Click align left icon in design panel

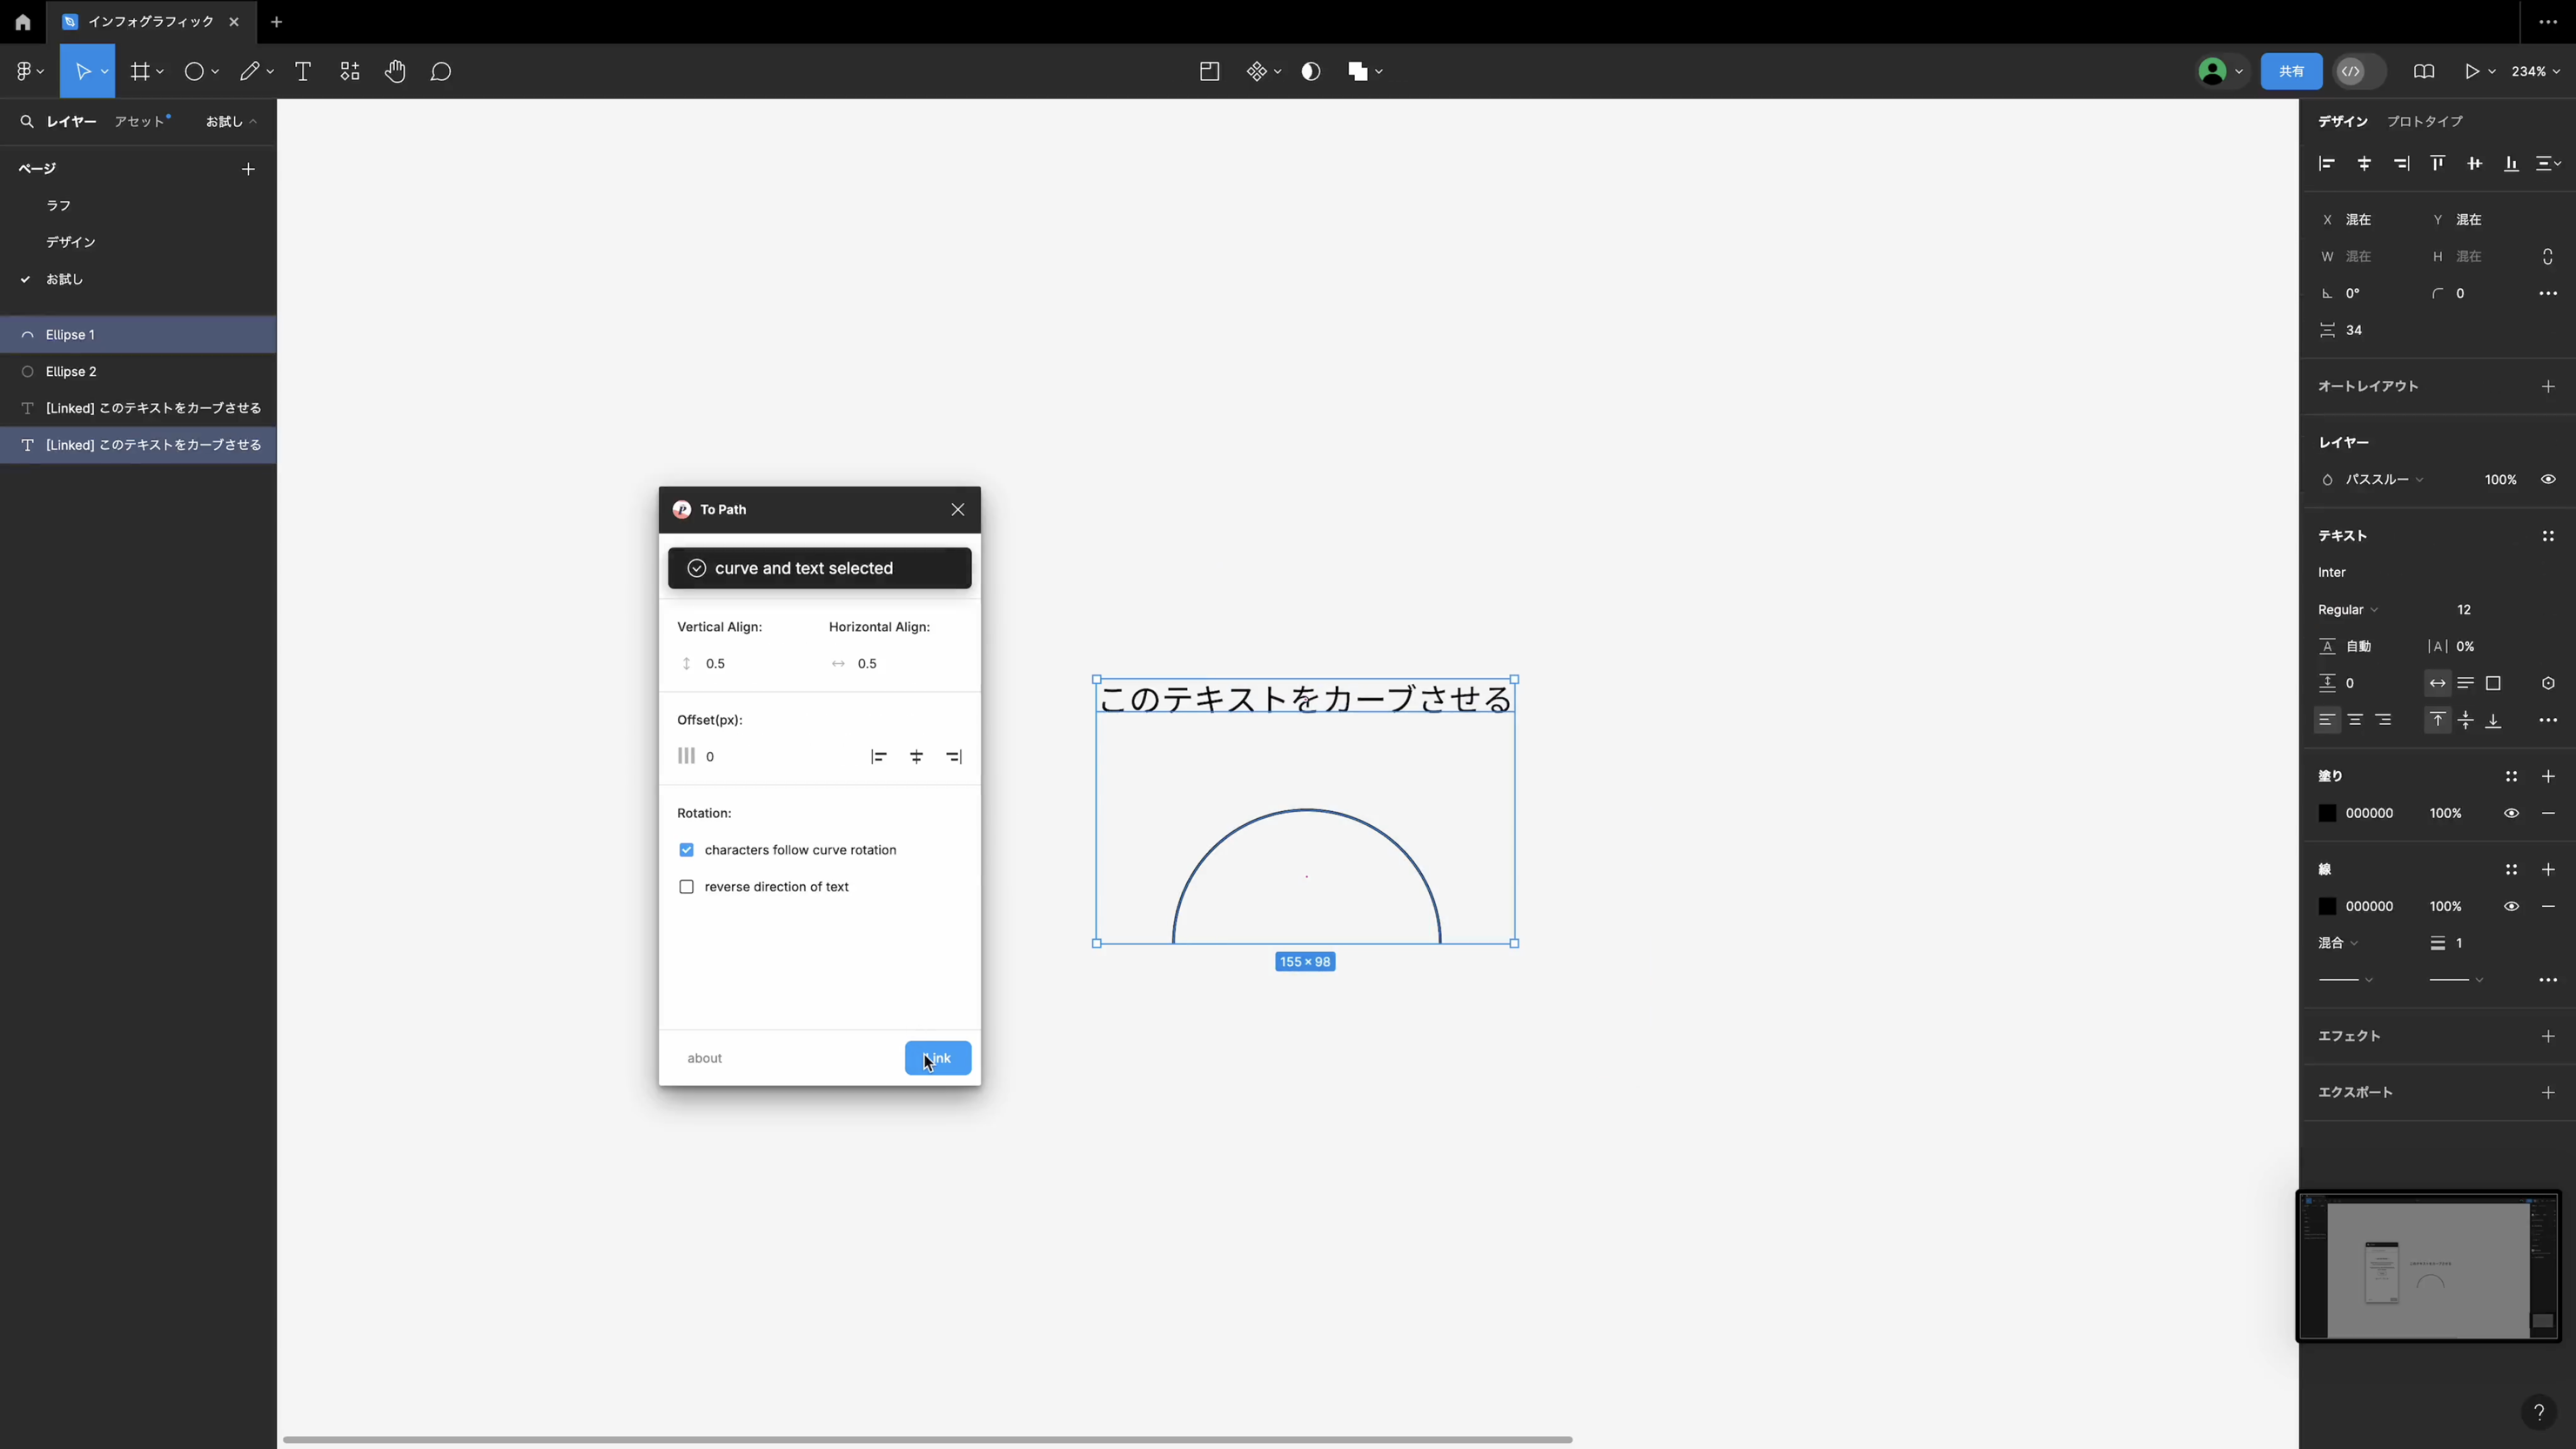[x=2327, y=163]
